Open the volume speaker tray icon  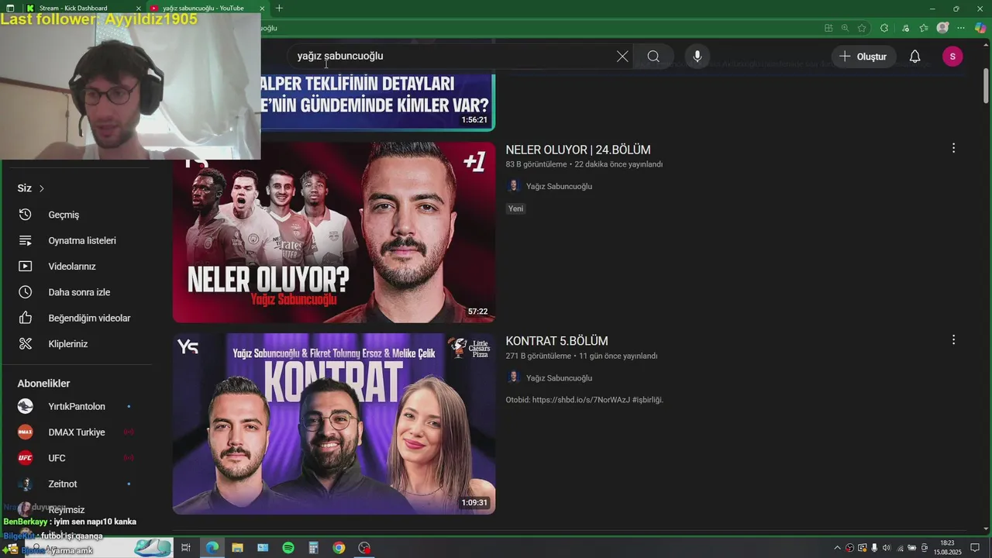coord(887,548)
